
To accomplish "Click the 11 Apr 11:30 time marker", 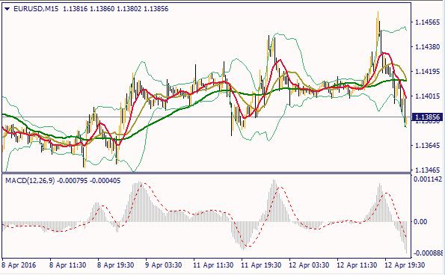I will [x=213, y=265].
